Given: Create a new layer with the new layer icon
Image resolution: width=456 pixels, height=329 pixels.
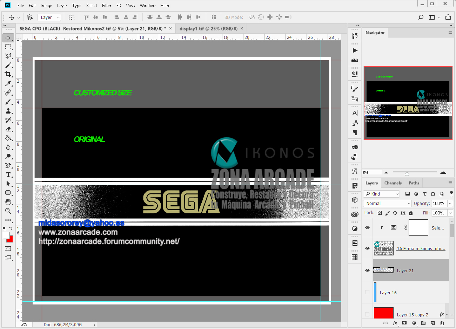Looking at the screenshot, I should tap(432, 323).
